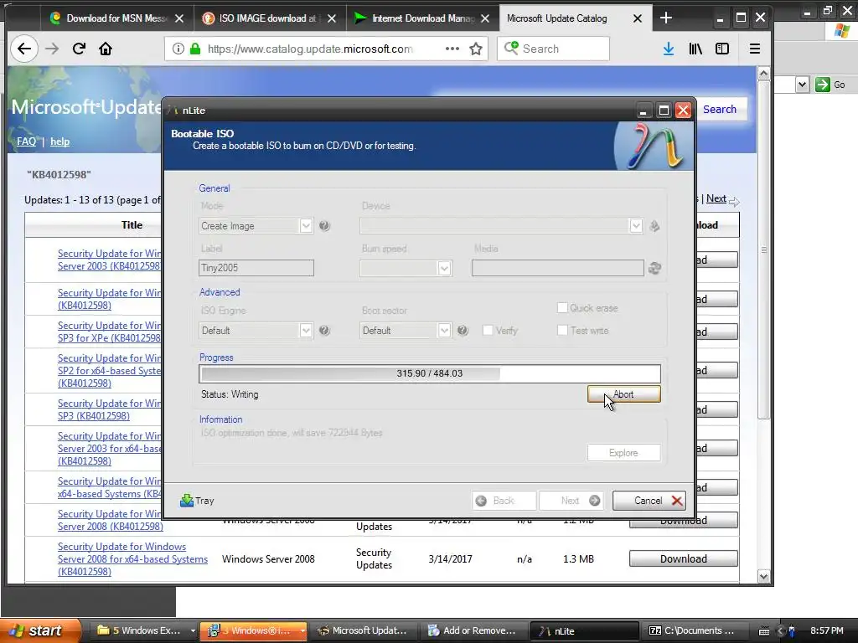Open the C:\Documents taskbar window

[696, 630]
